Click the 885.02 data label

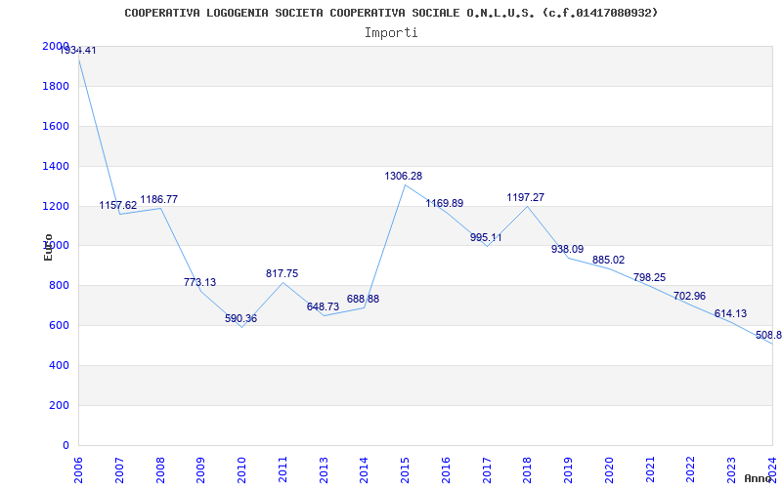point(608,260)
